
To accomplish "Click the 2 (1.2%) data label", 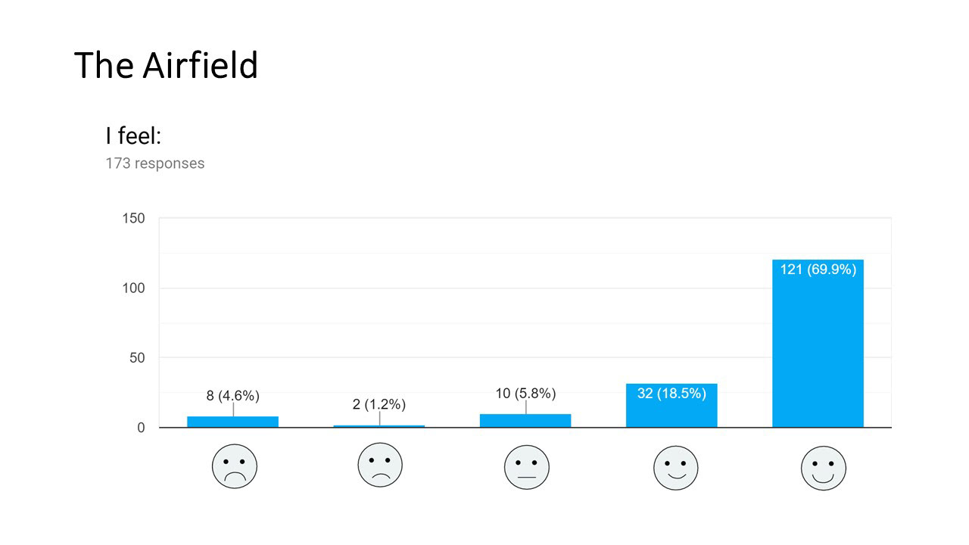I will click(x=379, y=404).
